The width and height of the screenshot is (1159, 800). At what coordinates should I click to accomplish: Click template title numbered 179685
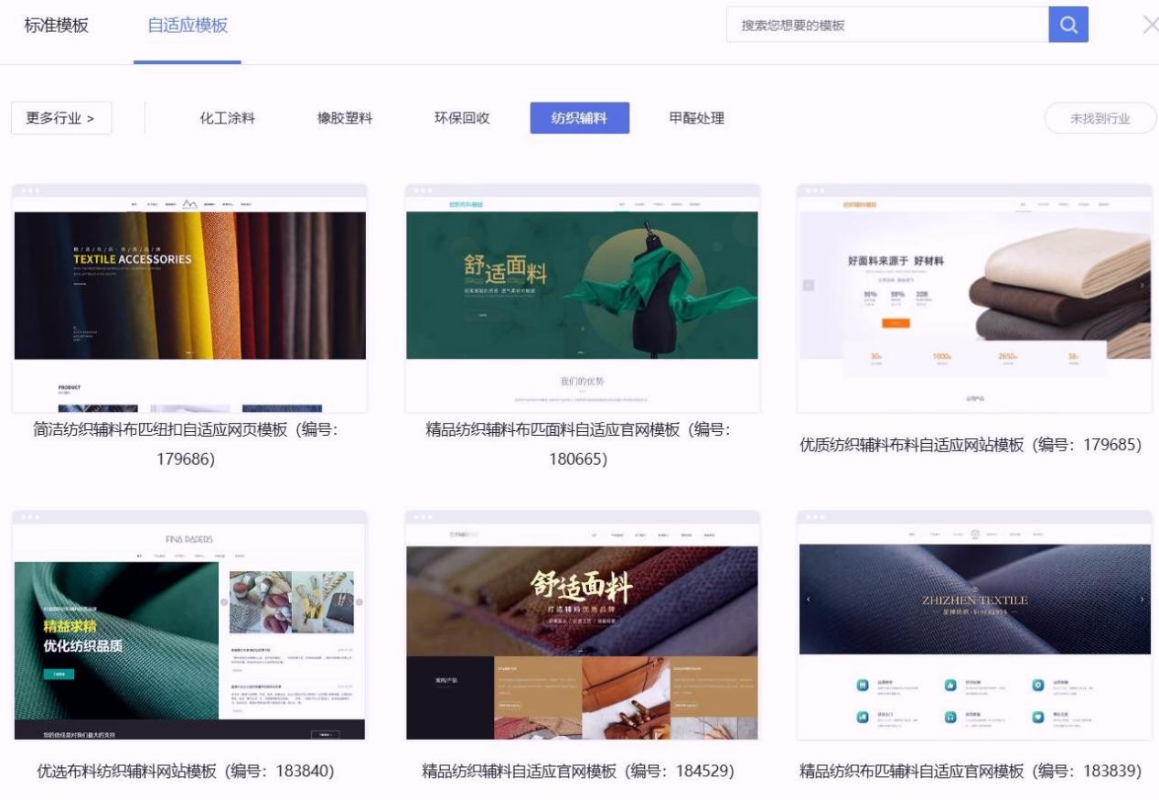tap(971, 445)
